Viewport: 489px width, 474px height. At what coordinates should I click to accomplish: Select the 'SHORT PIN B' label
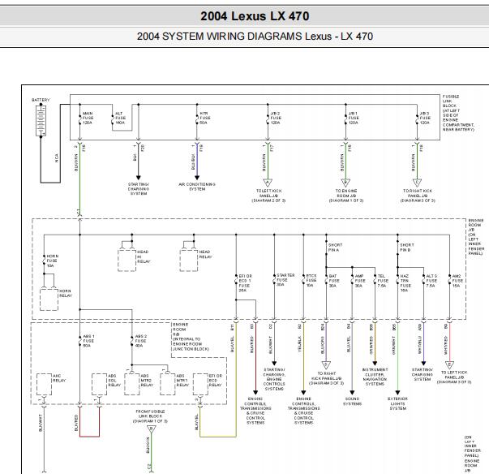click(x=406, y=248)
